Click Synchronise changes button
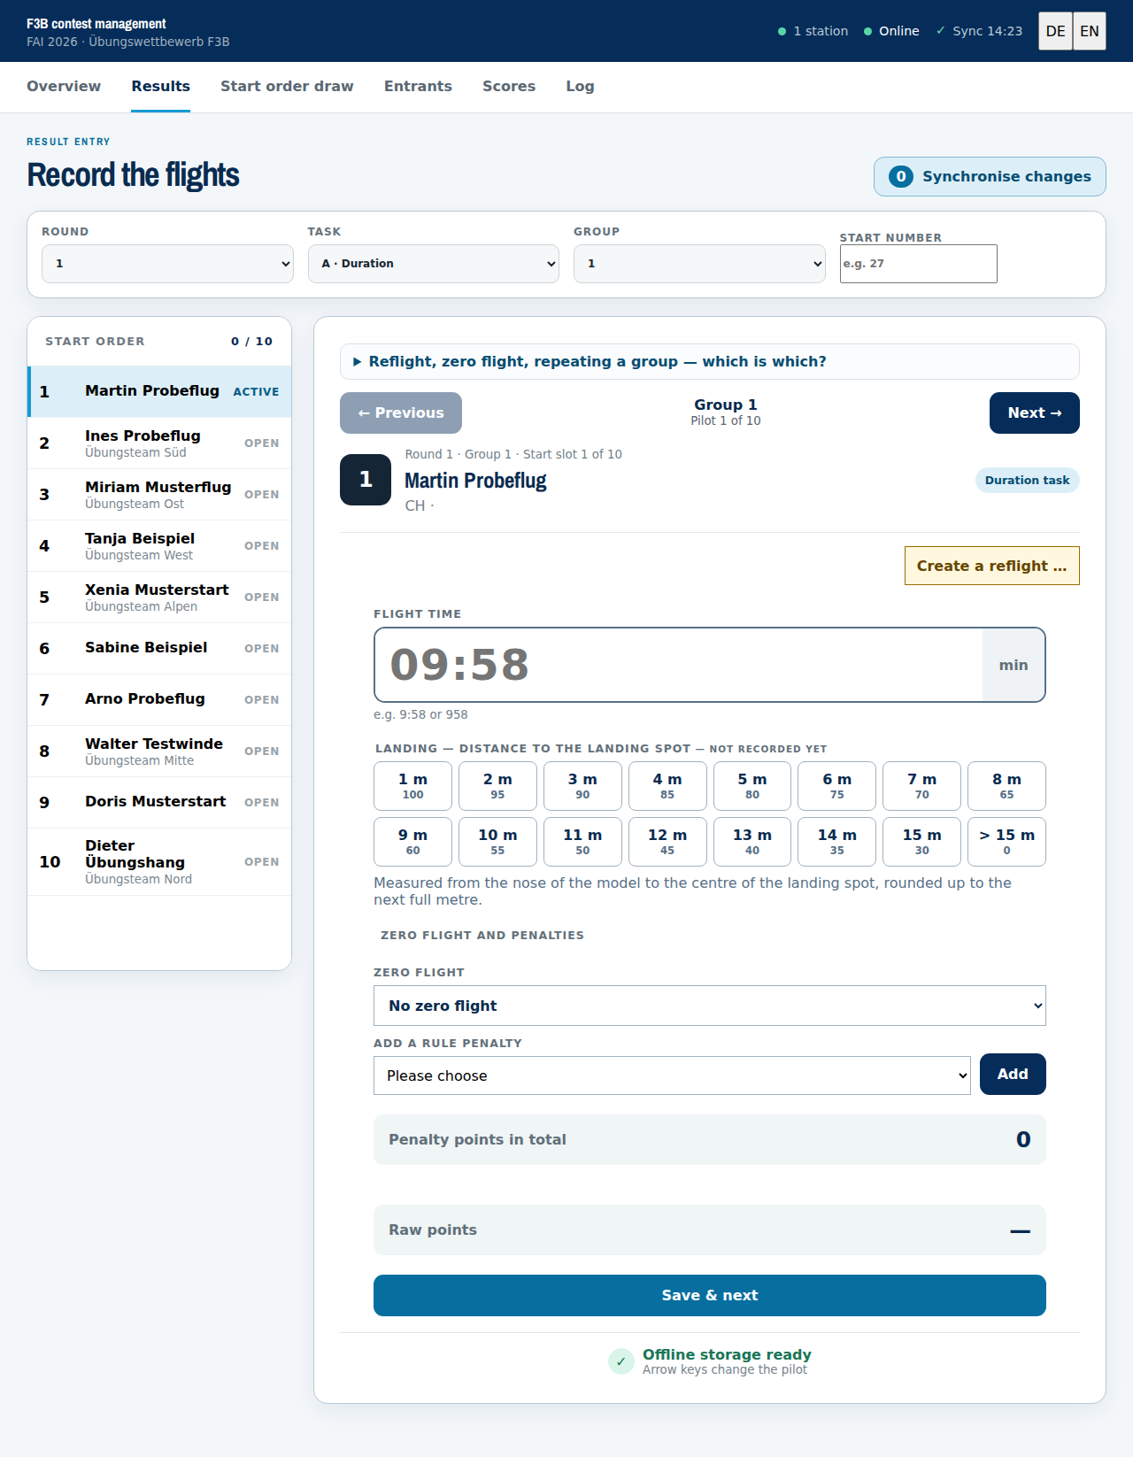 [x=990, y=176]
